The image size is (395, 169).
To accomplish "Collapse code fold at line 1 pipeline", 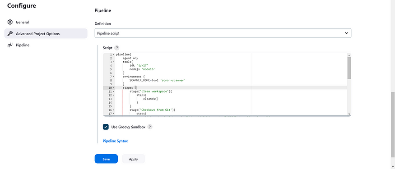I will [x=113, y=55].
